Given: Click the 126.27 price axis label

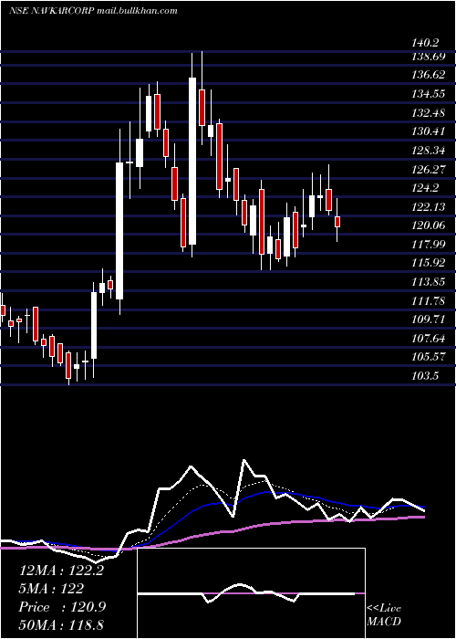Looking at the screenshot, I should coord(429,169).
